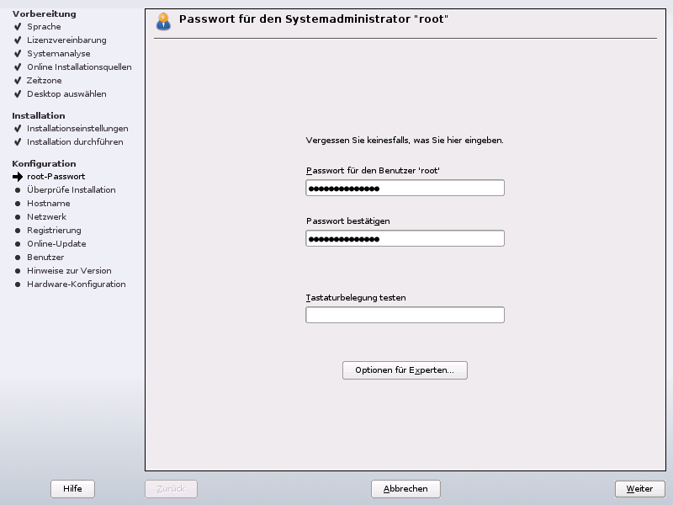Click the Sprache step label

tap(44, 27)
